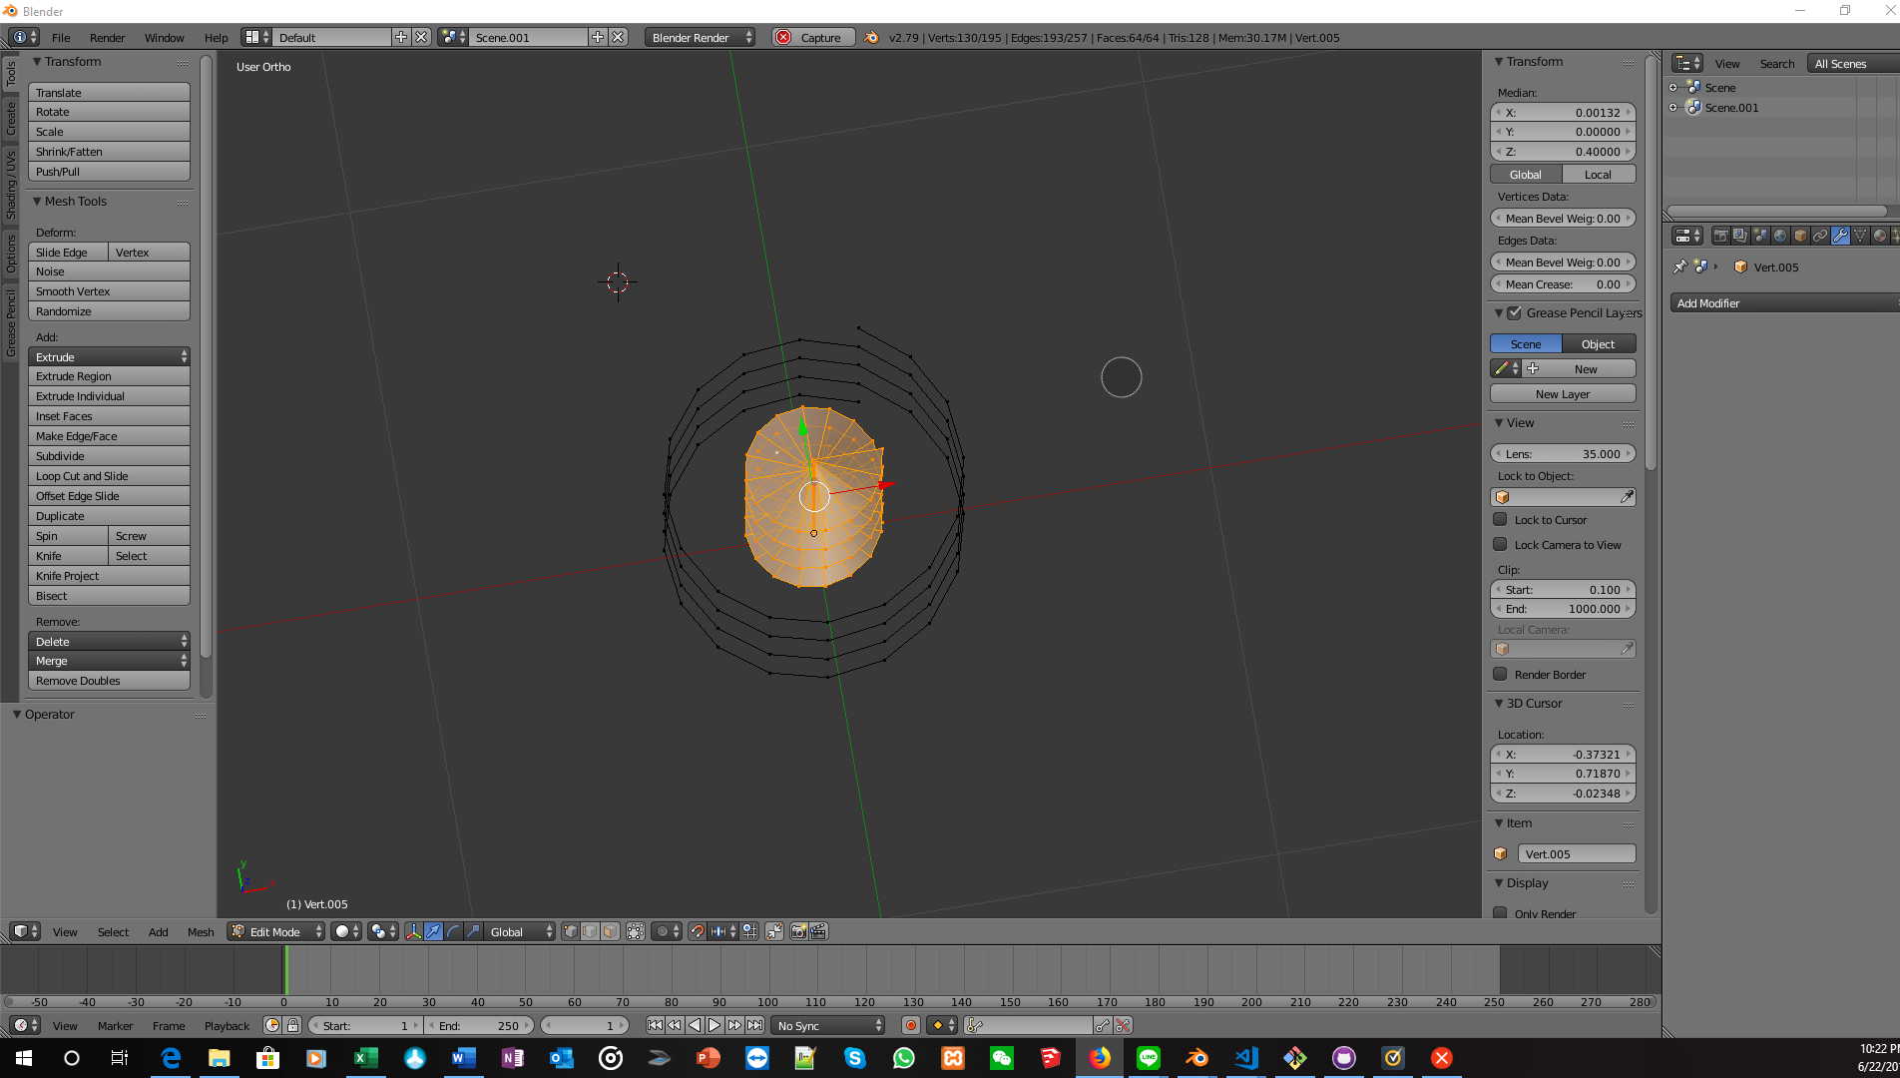Switch to edge select mode

[x=590, y=931]
